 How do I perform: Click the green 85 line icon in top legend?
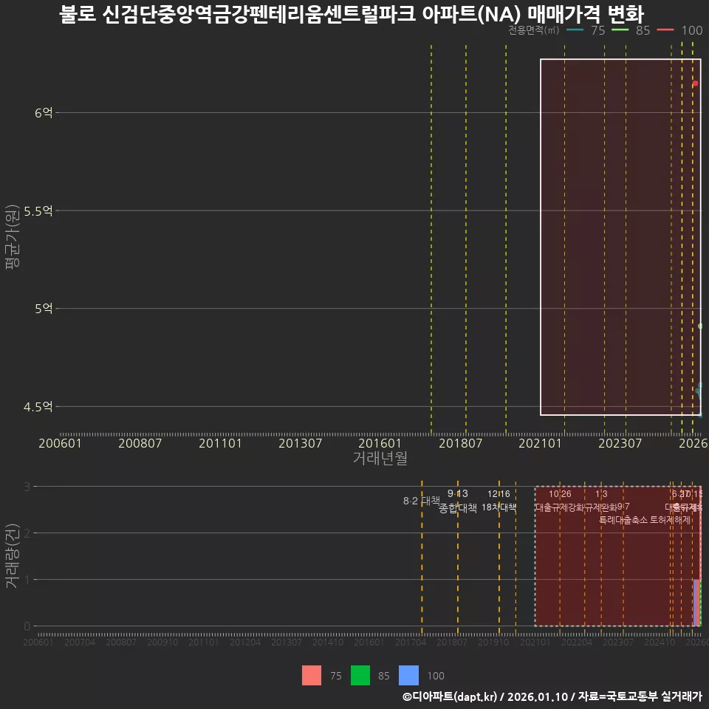click(x=620, y=30)
